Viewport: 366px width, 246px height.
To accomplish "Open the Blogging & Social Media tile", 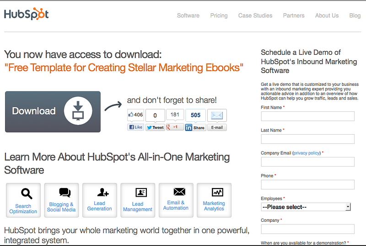I will click(x=61, y=200).
